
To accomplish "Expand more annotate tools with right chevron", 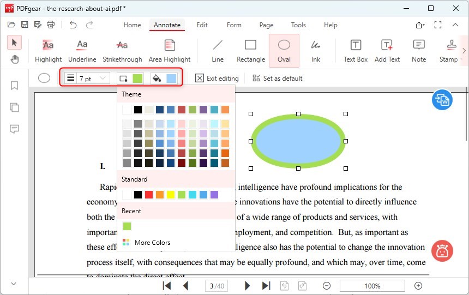I will click(x=464, y=51).
